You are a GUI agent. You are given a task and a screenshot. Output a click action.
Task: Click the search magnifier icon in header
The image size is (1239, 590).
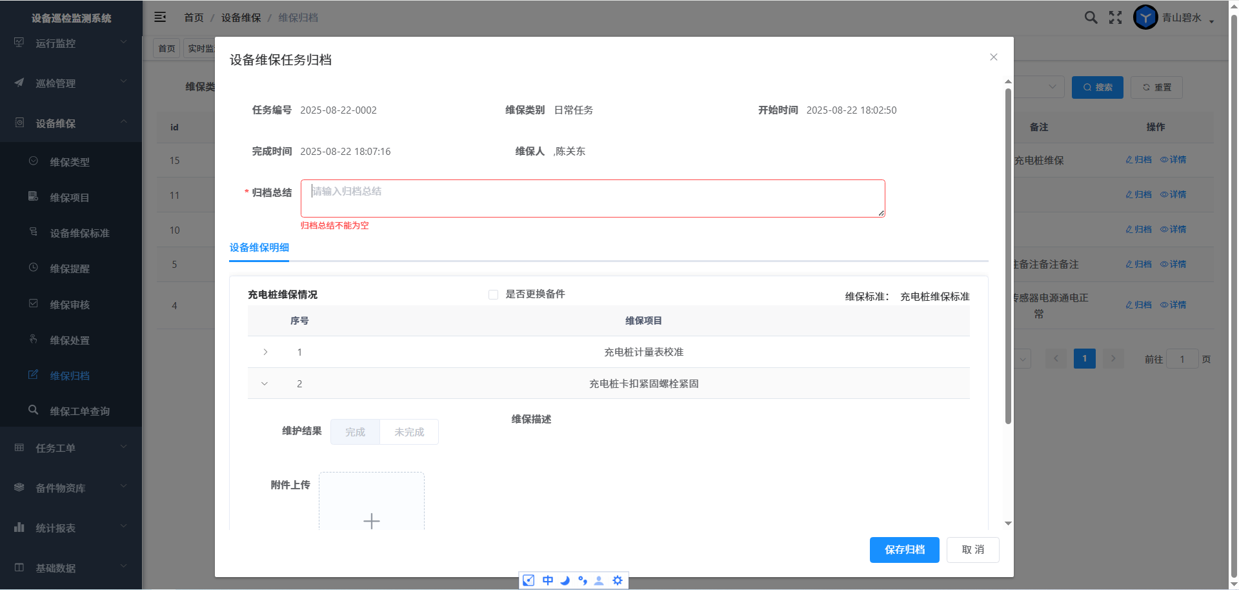point(1091,17)
